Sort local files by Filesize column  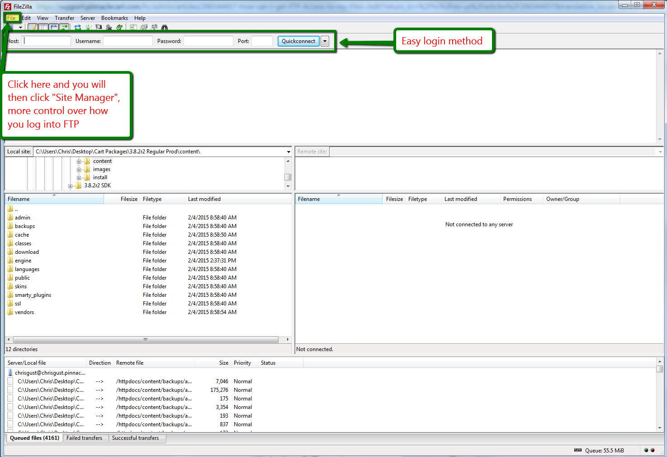pos(122,199)
